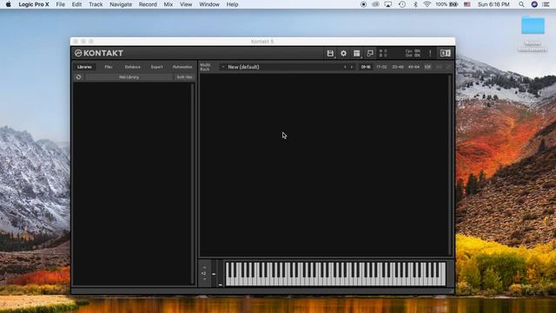Toggle the KSP multi script button
The width and height of the screenshot is (556, 313).
[x=427, y=67]
